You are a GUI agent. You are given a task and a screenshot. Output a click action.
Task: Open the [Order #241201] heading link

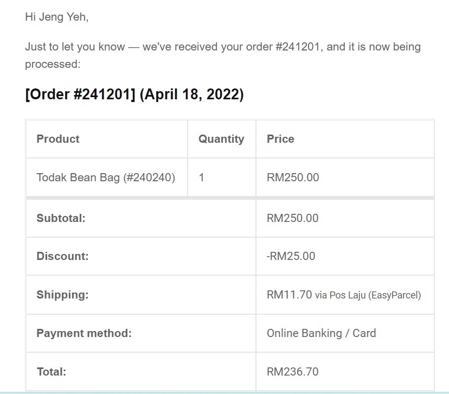coord(80,94)
